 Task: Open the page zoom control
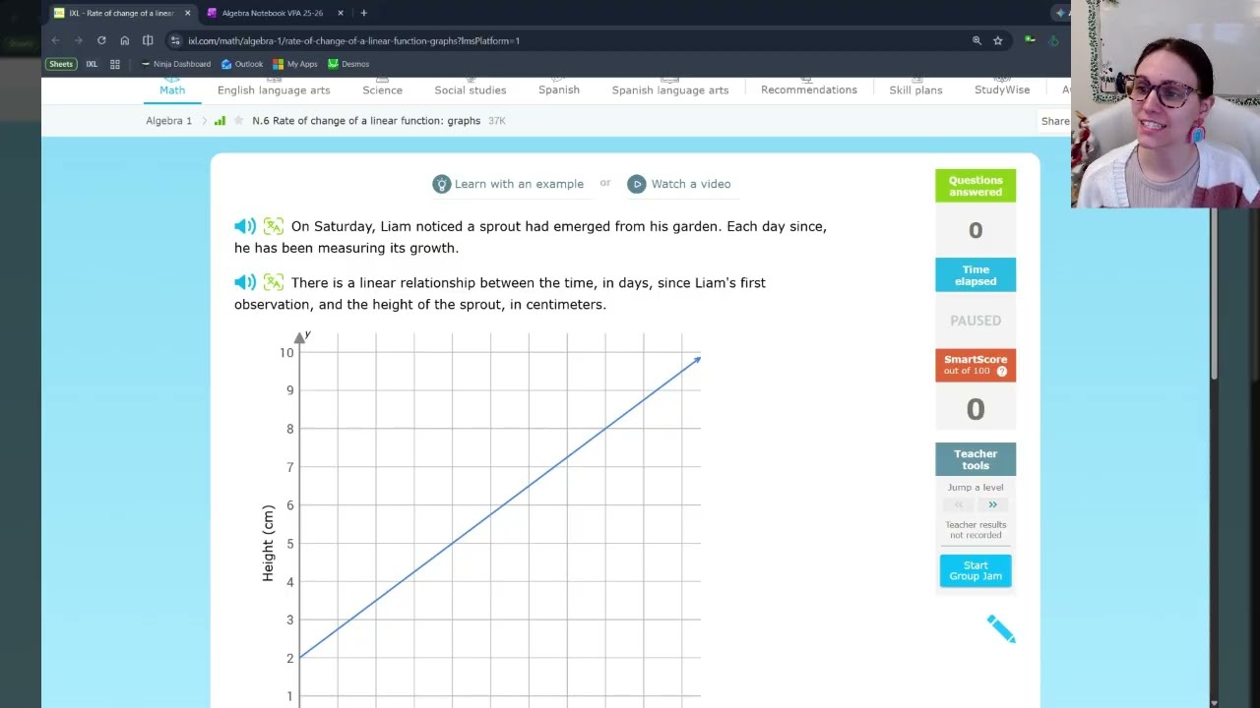tap(976, 40)
